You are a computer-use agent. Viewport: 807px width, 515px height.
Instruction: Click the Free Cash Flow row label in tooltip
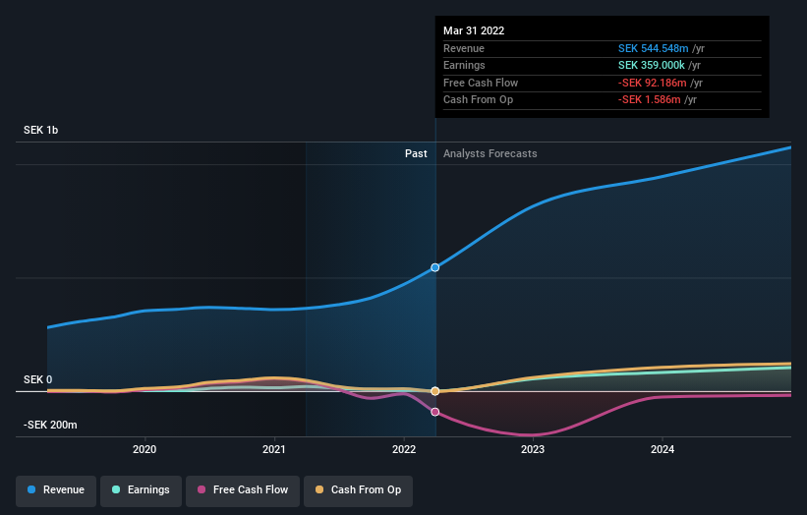click(481, 83)
